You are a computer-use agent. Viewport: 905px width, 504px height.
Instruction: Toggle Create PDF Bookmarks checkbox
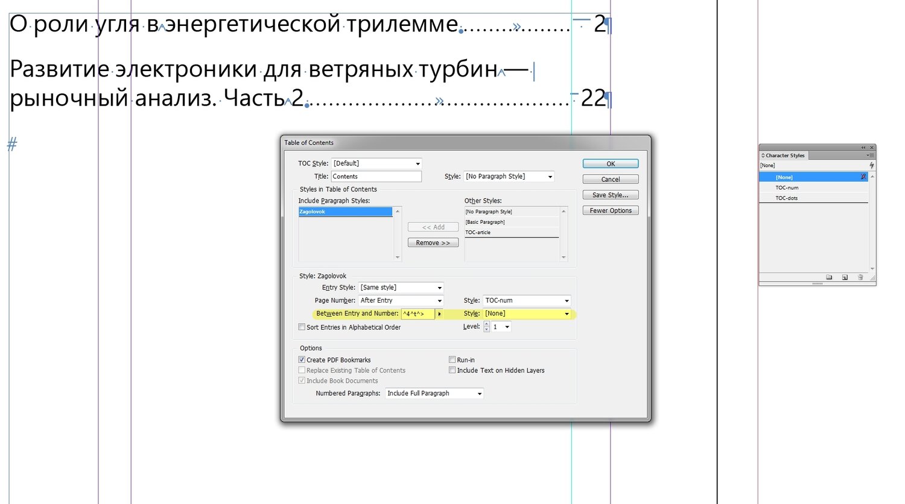click(302, 360)
